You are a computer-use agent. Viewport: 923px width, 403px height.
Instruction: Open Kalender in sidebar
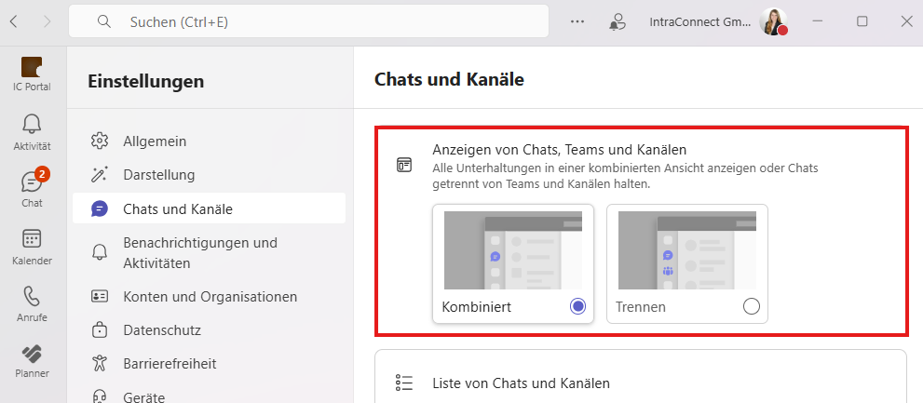(32, 247)
